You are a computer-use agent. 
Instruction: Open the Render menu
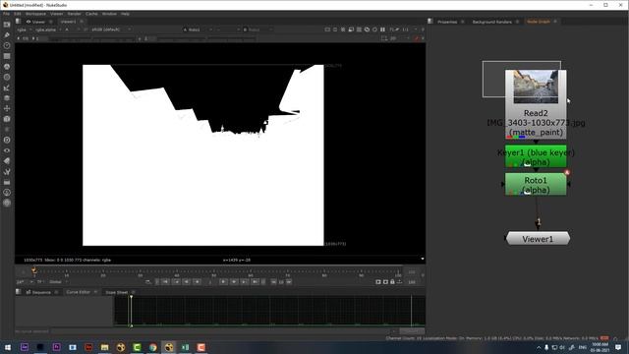[75, 14]
